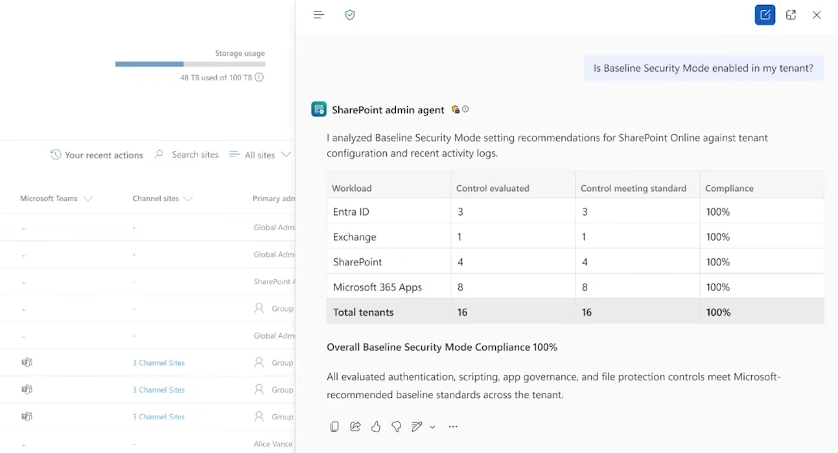Open Microsoft Teams column filter dropdown
The image size is (838, 453).
point(88,199)
